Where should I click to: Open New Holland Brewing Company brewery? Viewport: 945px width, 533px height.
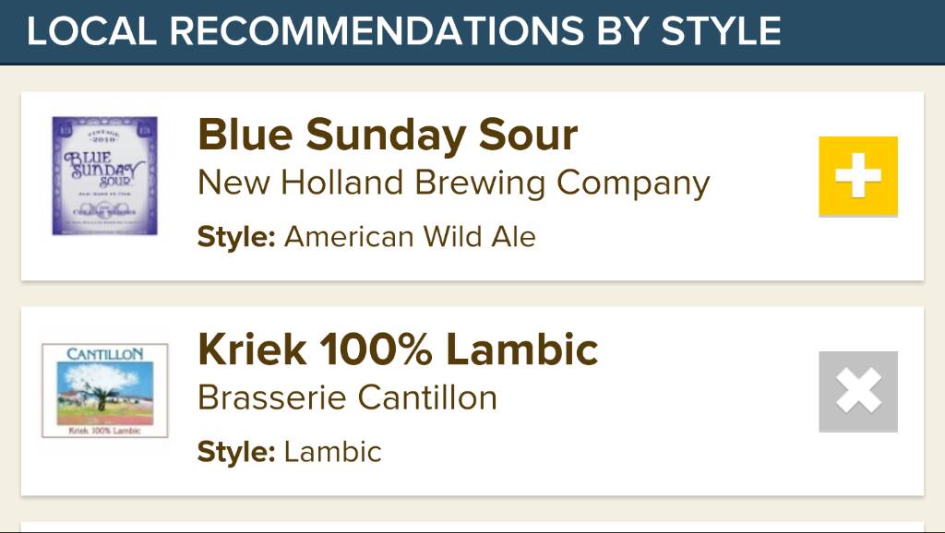pyautogui.click(x=454, y=184)
